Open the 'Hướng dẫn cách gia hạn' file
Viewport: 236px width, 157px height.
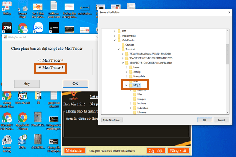69,11
